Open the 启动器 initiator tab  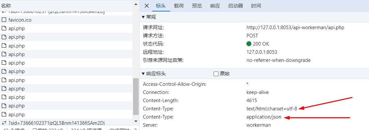[x=236, y=6]
